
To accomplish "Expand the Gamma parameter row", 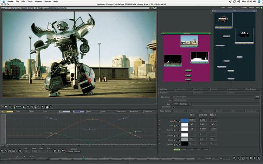I will tap(159, 129).
